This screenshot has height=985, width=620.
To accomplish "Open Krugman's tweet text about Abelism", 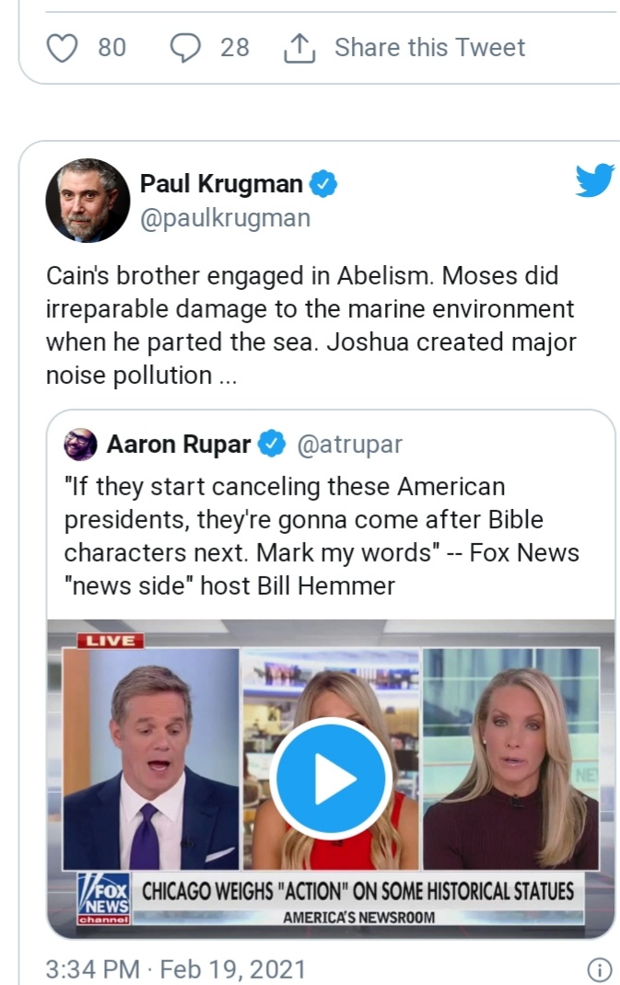I will (x=310, y=325).
